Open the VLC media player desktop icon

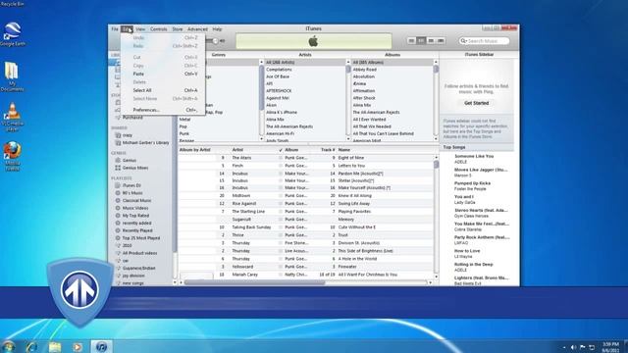point(13,117)
